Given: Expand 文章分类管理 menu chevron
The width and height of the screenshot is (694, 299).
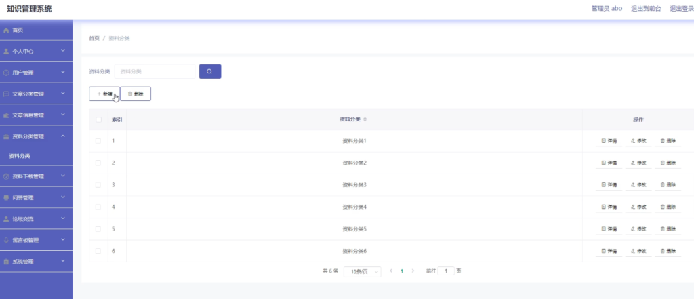Looking at the screenshot, I should [63, 94].
